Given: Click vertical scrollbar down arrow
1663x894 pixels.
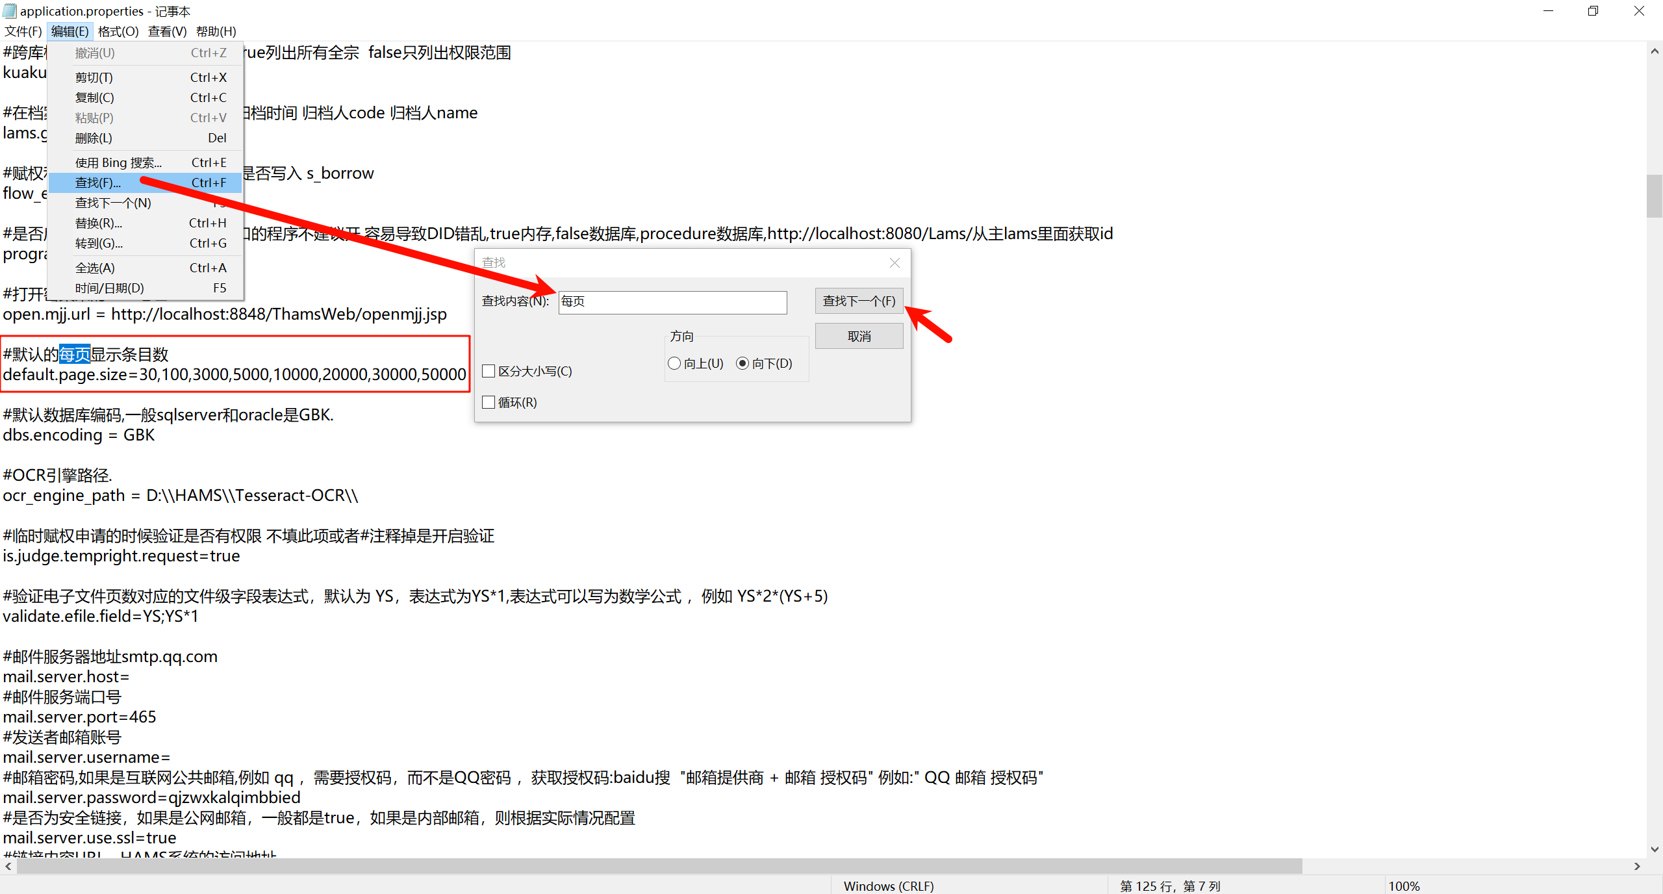Looking at the screenshot, I should coord(1654,849).
